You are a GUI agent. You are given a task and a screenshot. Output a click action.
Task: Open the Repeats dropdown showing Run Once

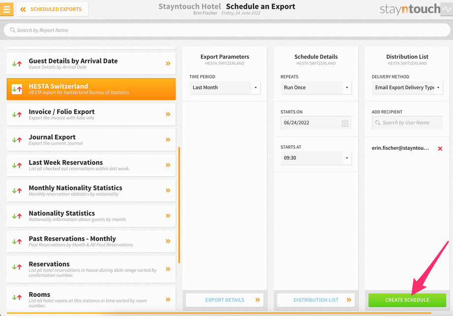pyautogui.click(x=316, y=87)
